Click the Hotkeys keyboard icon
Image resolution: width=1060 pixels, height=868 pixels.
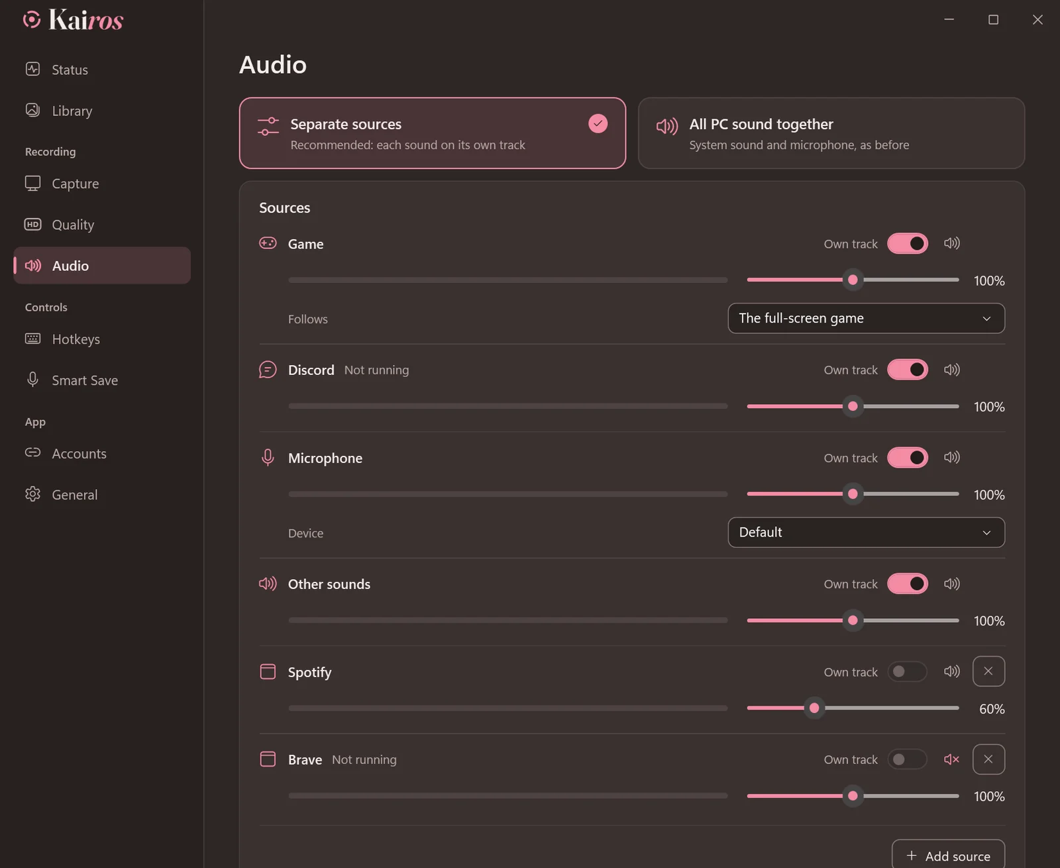pyautogui.click(x=32, y=339)
